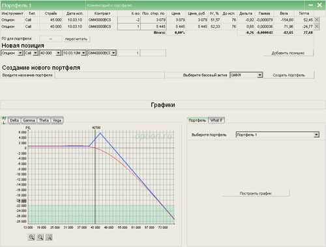The height and width of the screenshot is (247, 326).
Task: Click IV value 52,33
Action: pyautogui.click(x=215, y=27)
